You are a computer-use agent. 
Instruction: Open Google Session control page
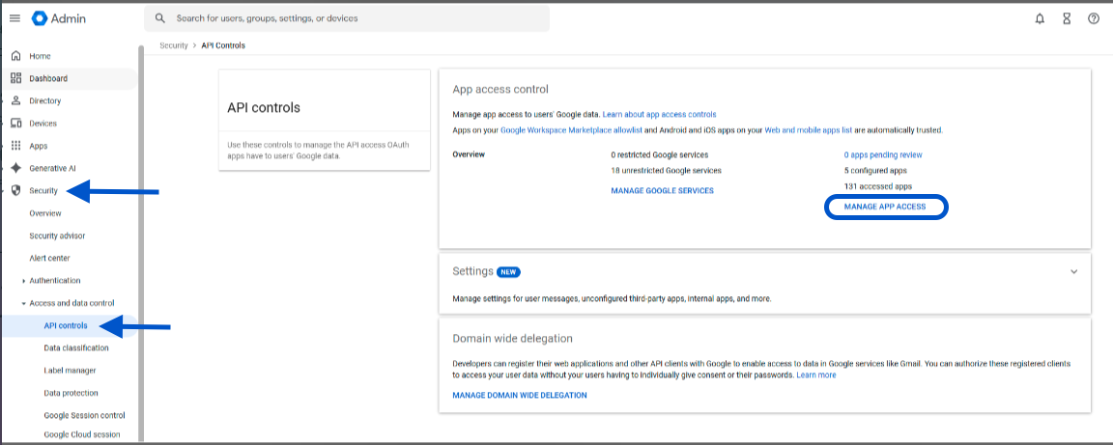(84, 415)
